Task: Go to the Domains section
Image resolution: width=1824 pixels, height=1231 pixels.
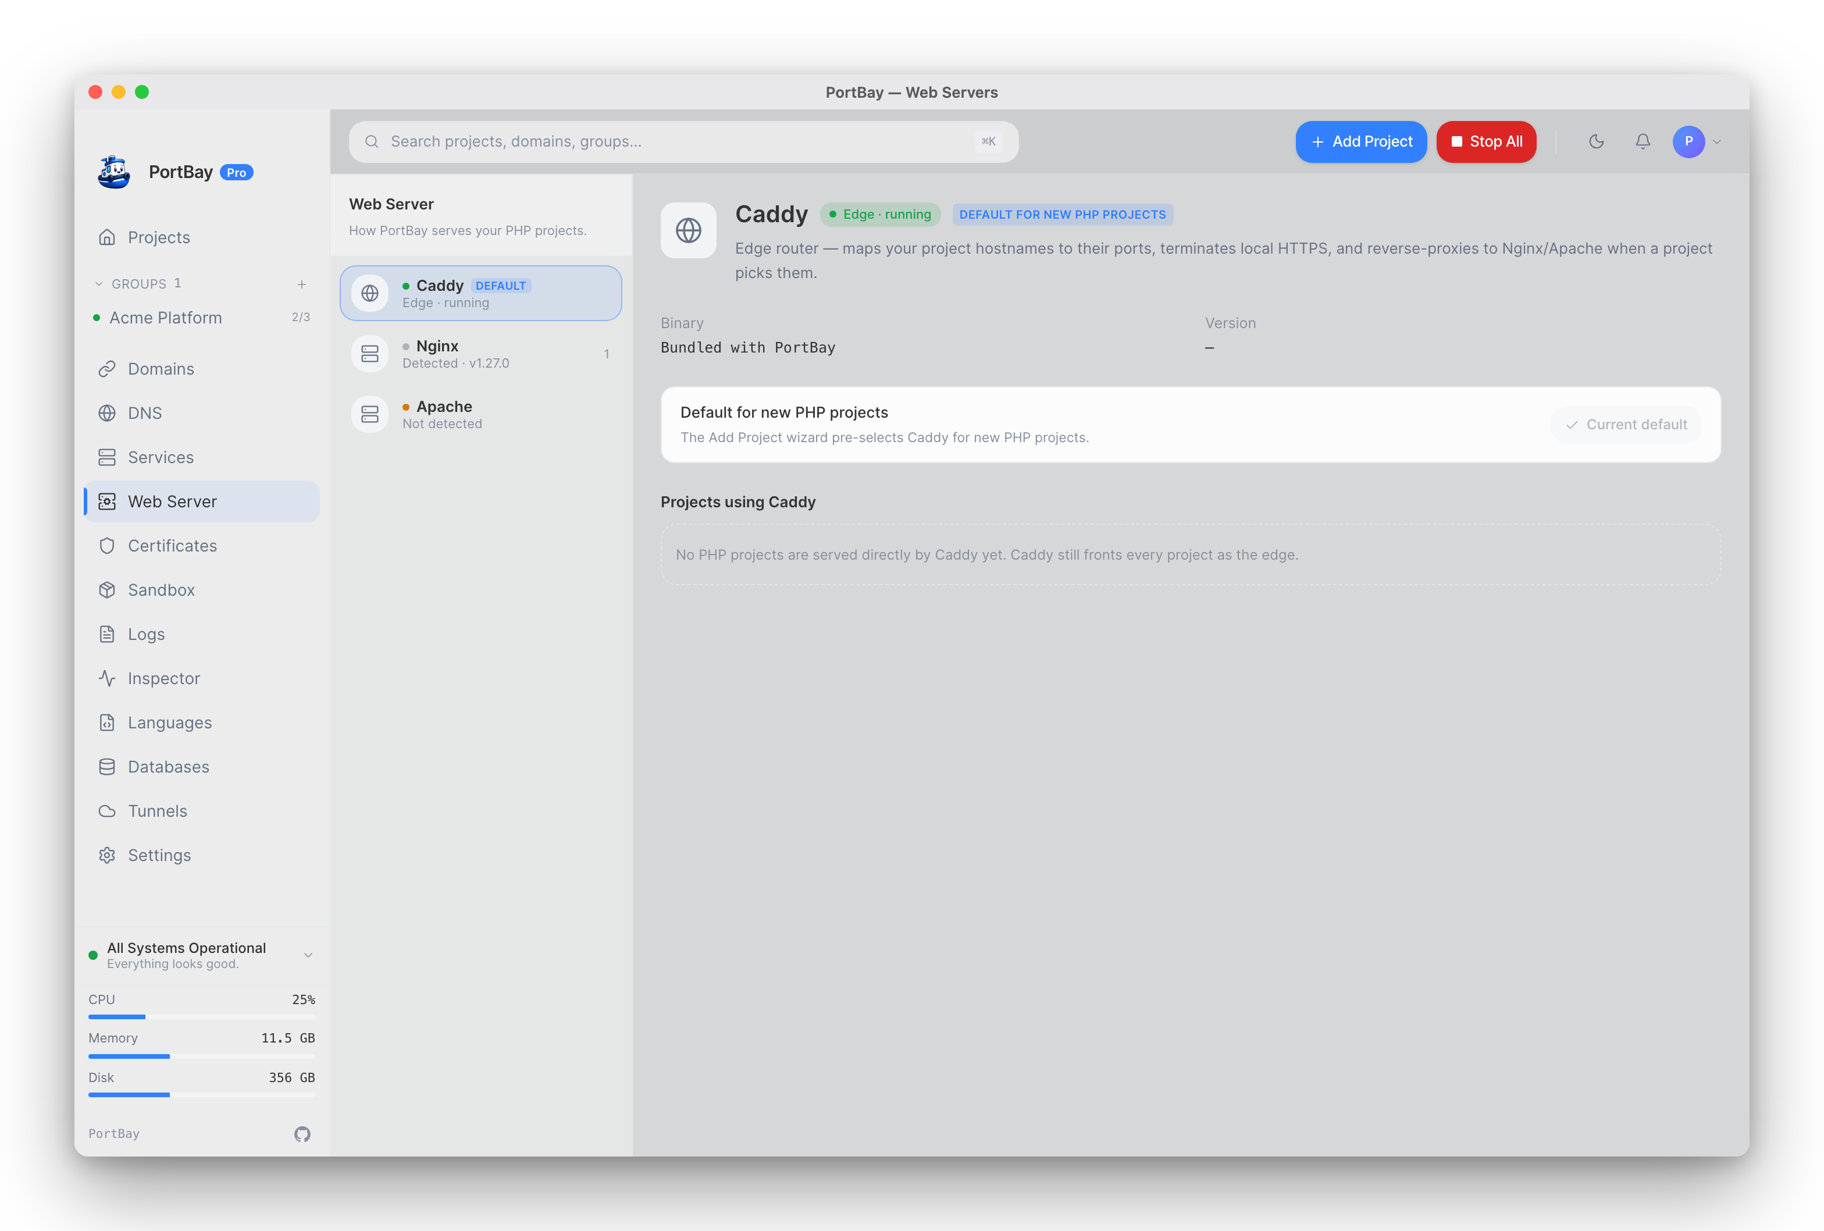Action: click(x=202, y=369)
